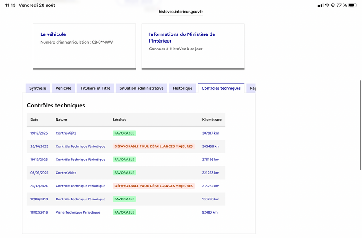This screenshot has width=362, height=238.
Task: Click FAVORABLE badge in 12/06/2018 row
Action: (124, 199)
